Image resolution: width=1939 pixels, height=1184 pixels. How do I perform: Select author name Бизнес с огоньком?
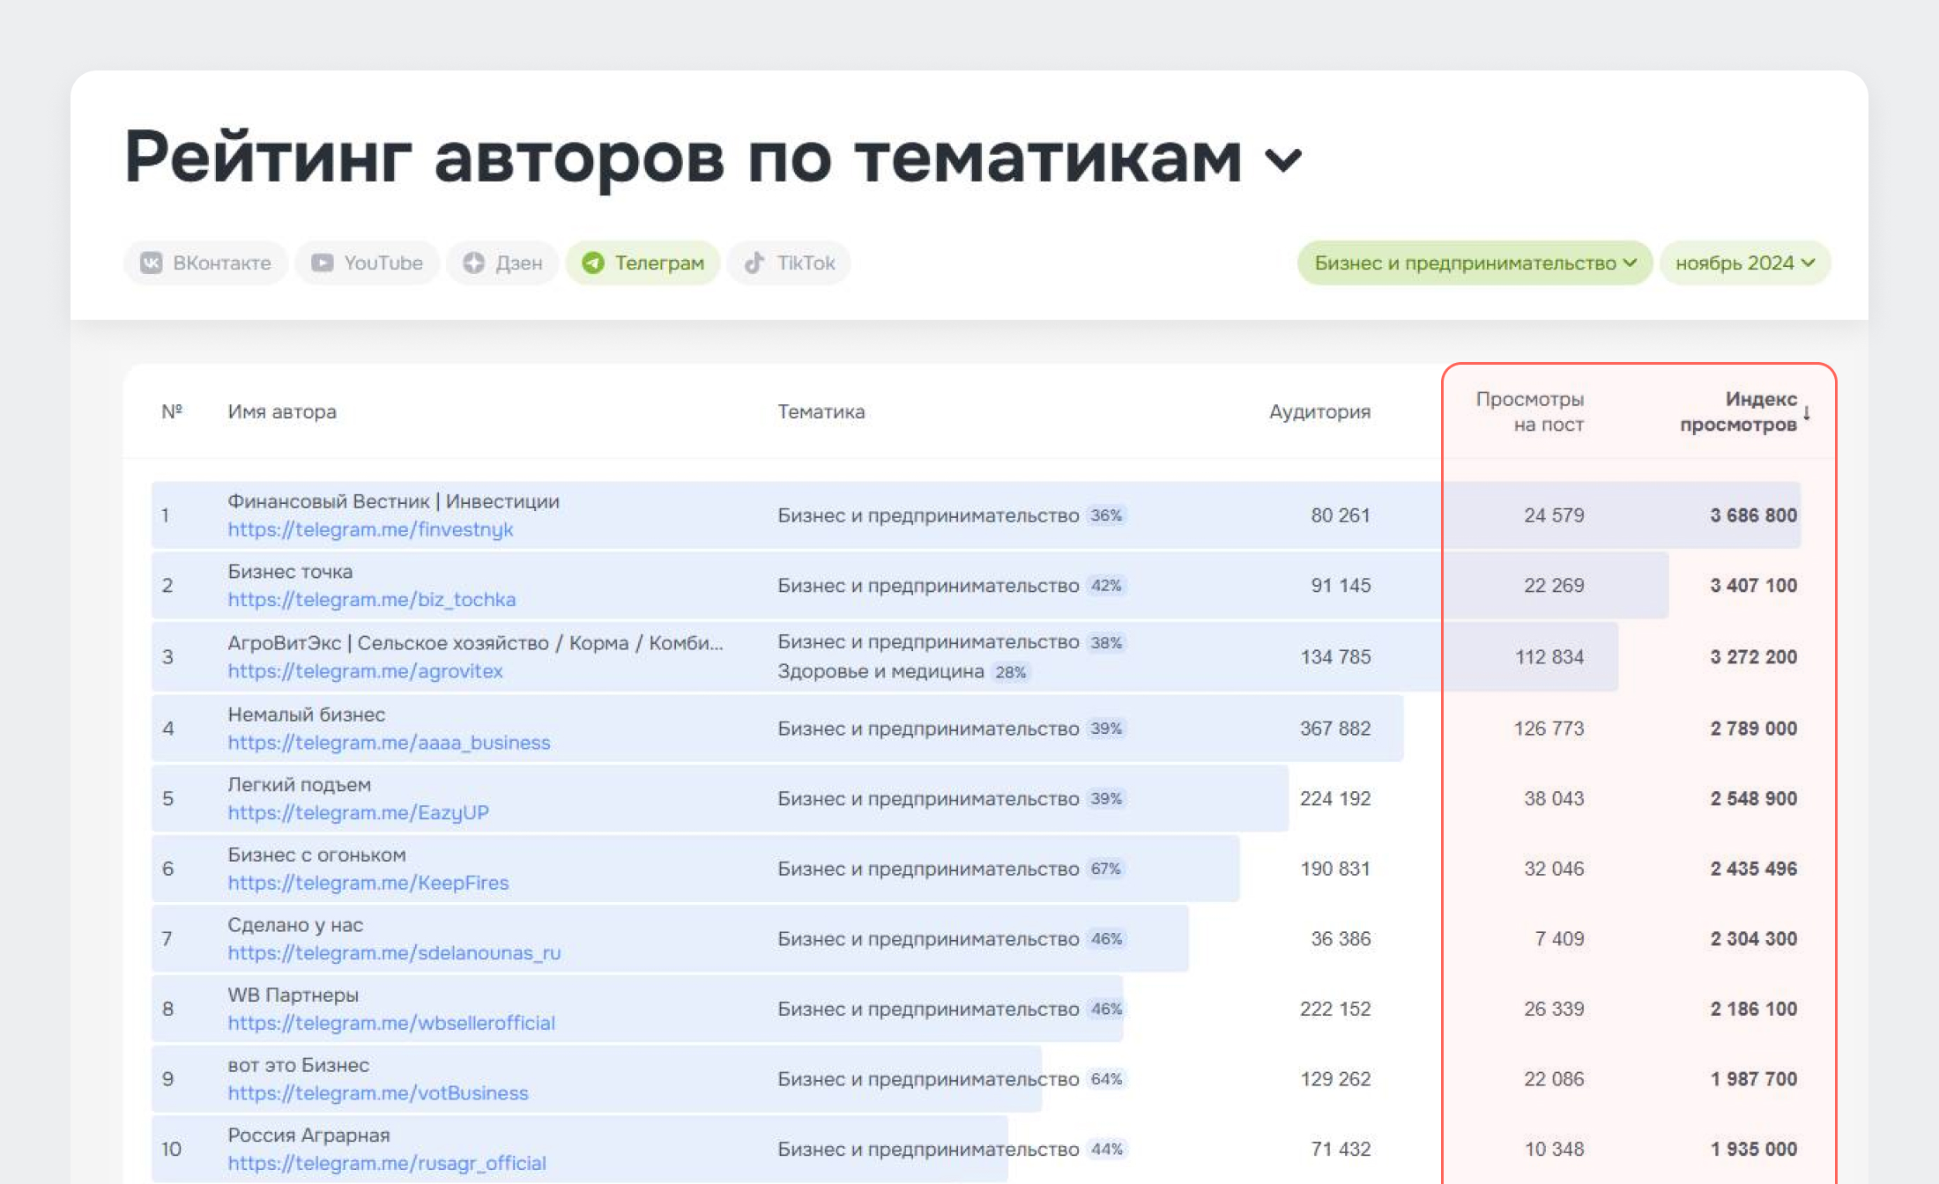coord(316,855)
